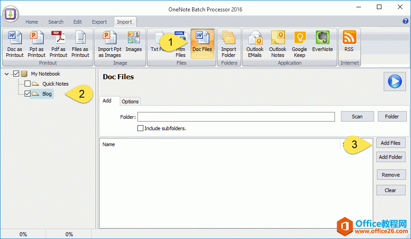Click the Add Files button

tap(391, 143)
